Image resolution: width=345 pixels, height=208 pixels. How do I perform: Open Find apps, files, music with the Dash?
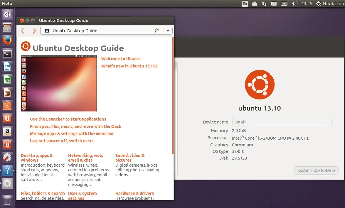point(76,127)
